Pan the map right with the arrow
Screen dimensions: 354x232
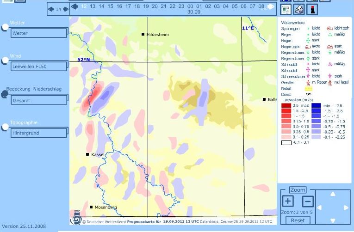point(346,207)
